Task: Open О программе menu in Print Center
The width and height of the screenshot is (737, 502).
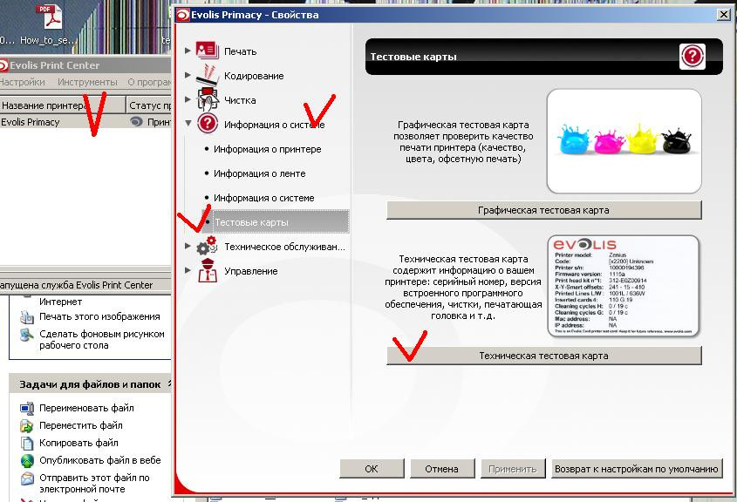Action: tap(149, 82)
